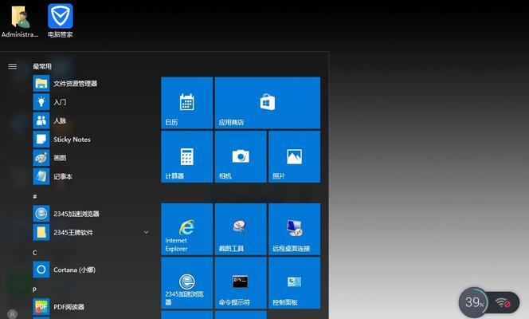Open PDF阅读器 from the app list
This screenshot has width=529, height=319.
[x=91, y=306]
